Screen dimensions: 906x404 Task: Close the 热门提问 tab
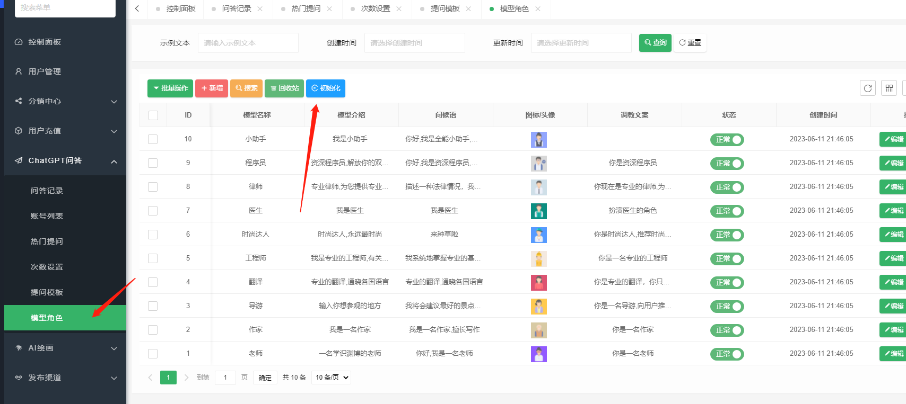(x=329, y=9)
